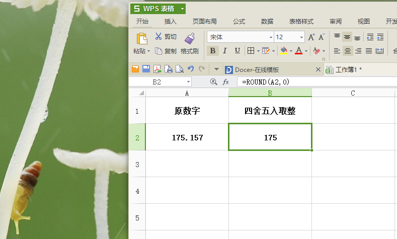The width and height of the screenshot is (397, 239).
Task: Click distributed alignment icon
Action: 379,51
